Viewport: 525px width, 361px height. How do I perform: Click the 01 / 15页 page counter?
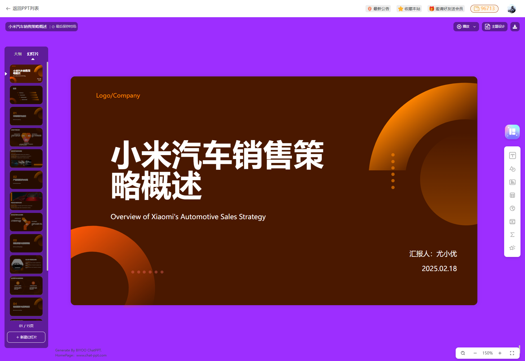(26, 326)
